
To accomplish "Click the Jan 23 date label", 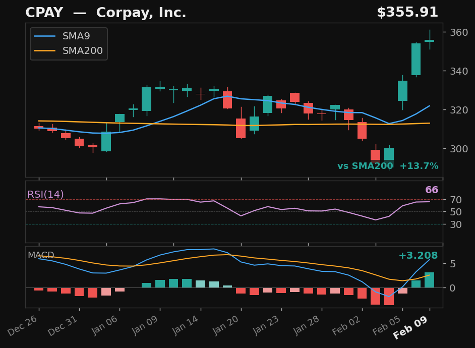I will (x=265, y=325).
